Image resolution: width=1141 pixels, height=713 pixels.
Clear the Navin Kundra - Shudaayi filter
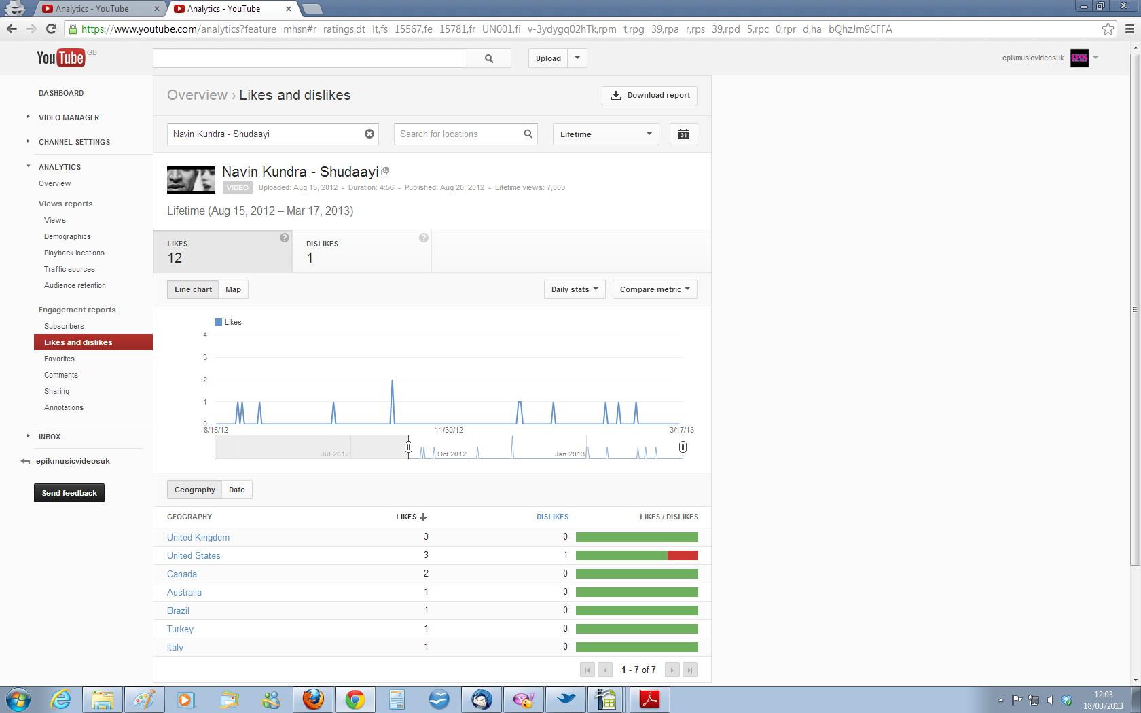point(369,134)
